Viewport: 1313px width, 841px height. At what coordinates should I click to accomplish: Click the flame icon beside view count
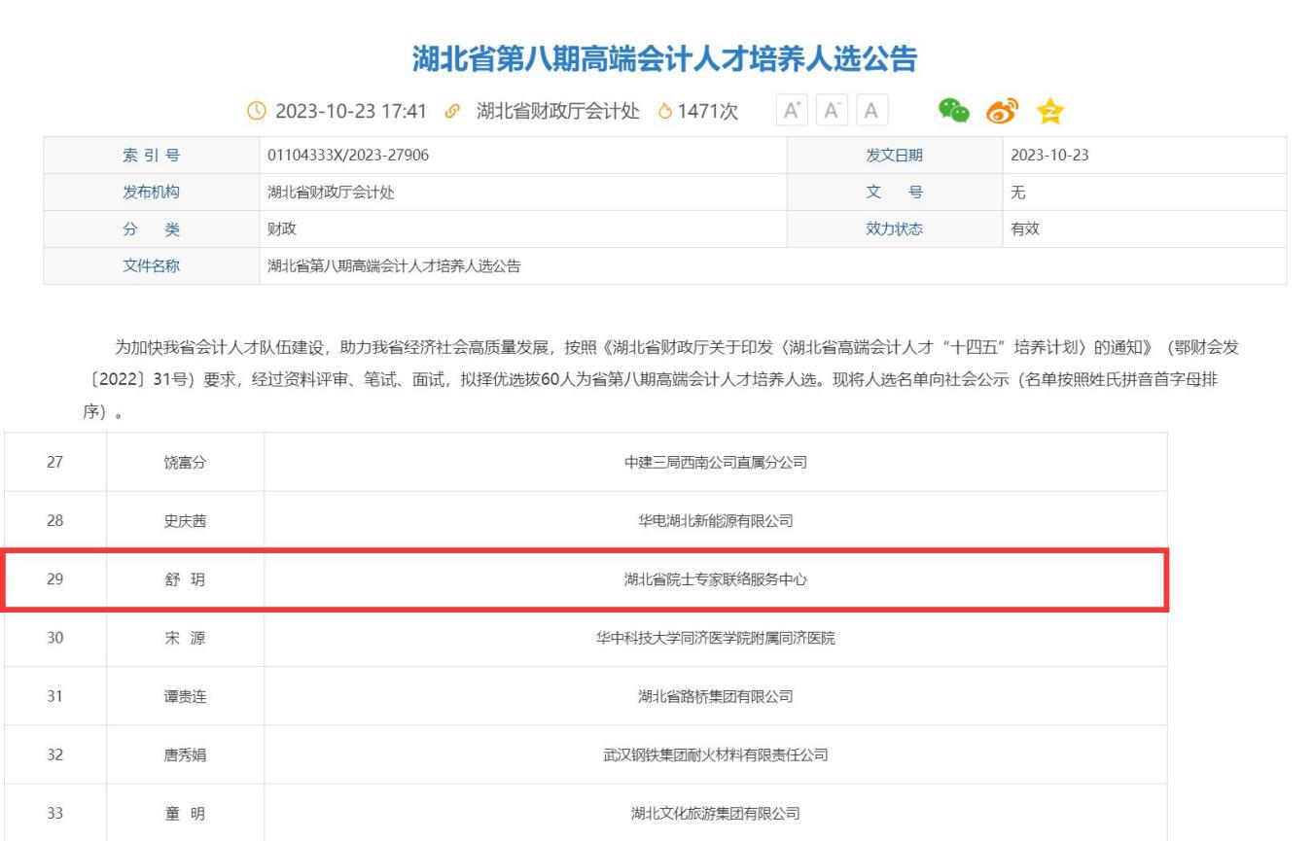pyautogui.click(x=665, y=112)
